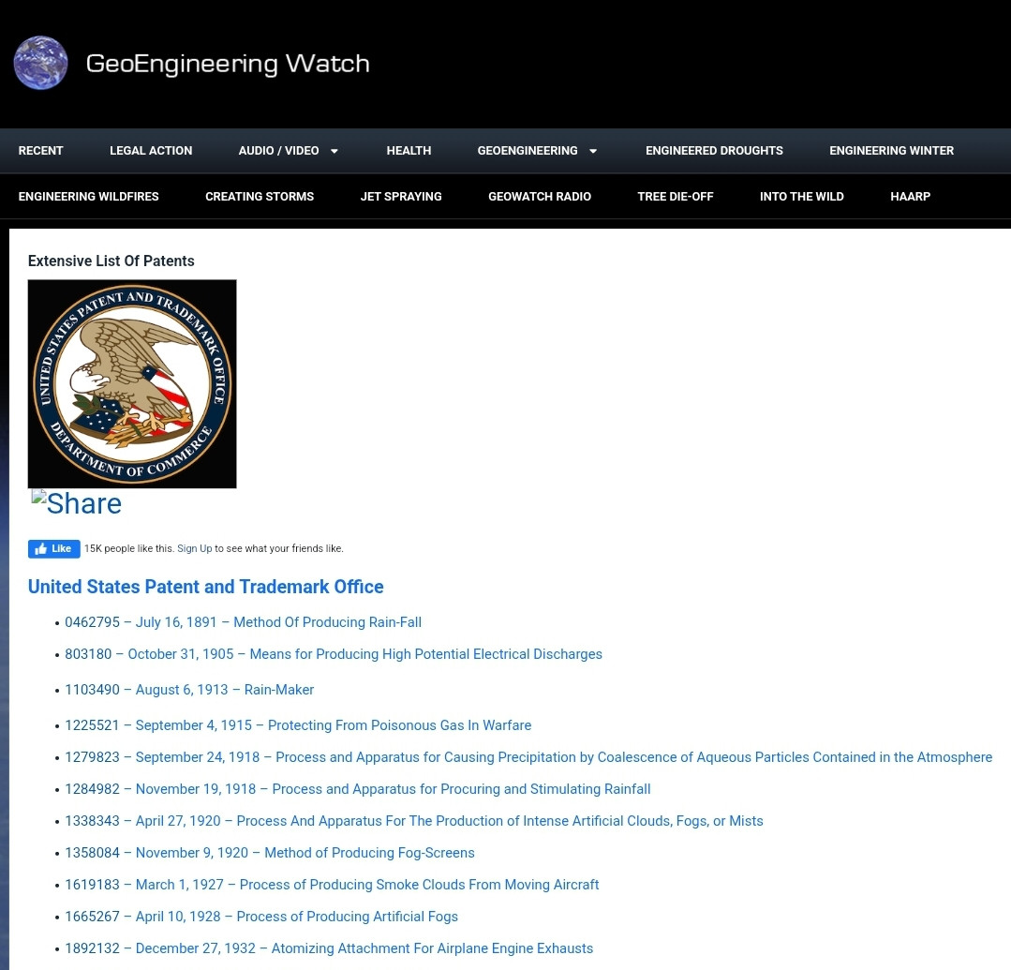
Task: Open Engineered Droughts page
Action: pos(714,151)
